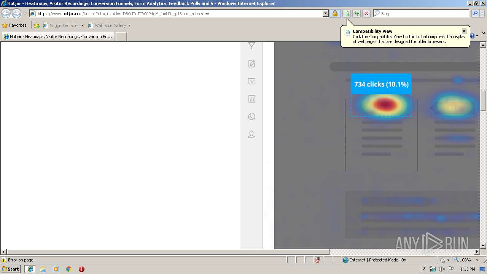Click the bar chart survey icon
Viewport: 487px width, 274px height.
tap(251, 99)
